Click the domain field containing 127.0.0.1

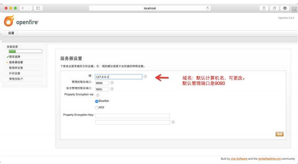(x=119, y=77)
